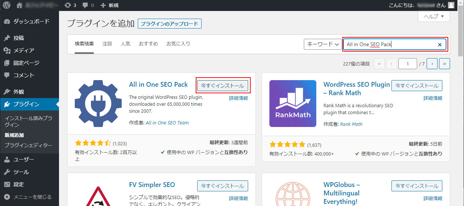Open 投稿 menu item

click(29, 38)
